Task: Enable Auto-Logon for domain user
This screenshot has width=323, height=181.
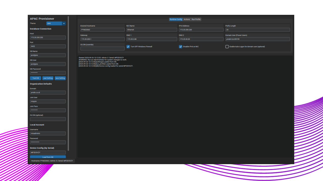Action: click(227, 47)
